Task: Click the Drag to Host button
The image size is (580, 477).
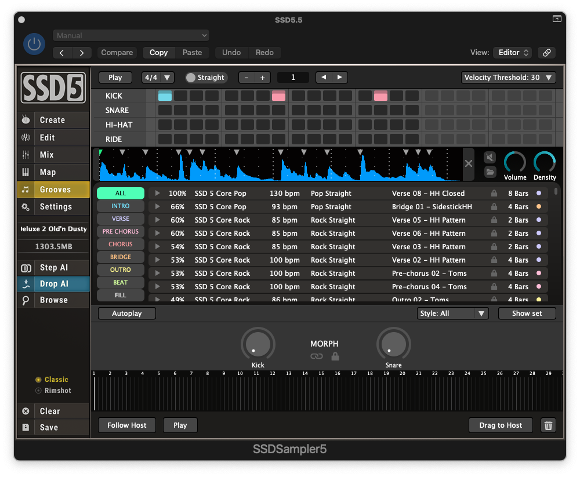Action: point(501,425)
